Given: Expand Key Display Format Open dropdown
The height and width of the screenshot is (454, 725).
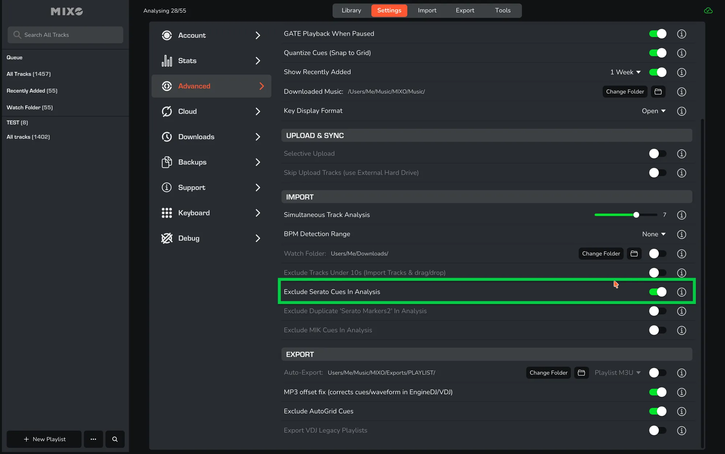Looking at the screenshot, I should (x=654, y=111).
